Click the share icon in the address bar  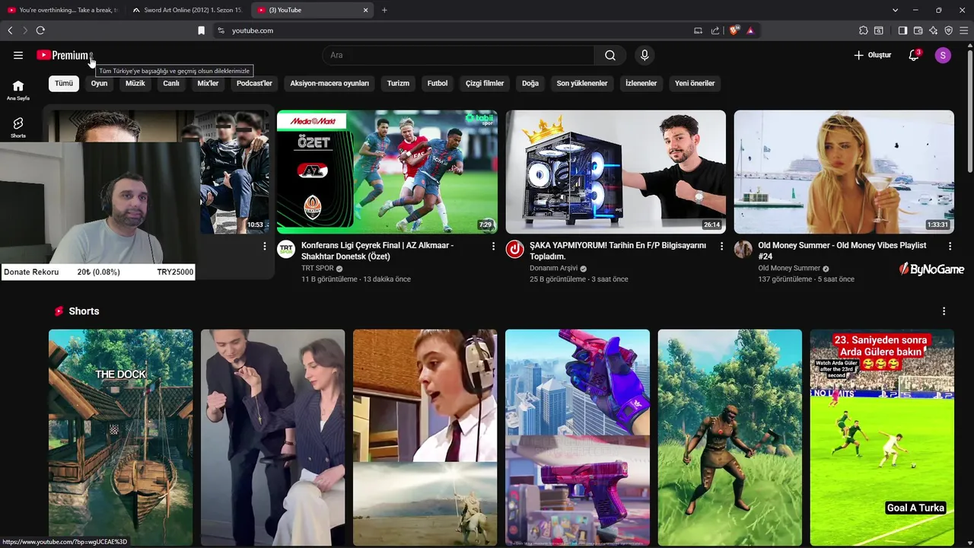point(715,30)
